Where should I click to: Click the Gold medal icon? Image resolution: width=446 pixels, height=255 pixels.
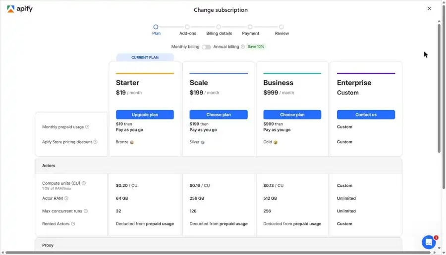pyautogui.click(x=276, y=142)
